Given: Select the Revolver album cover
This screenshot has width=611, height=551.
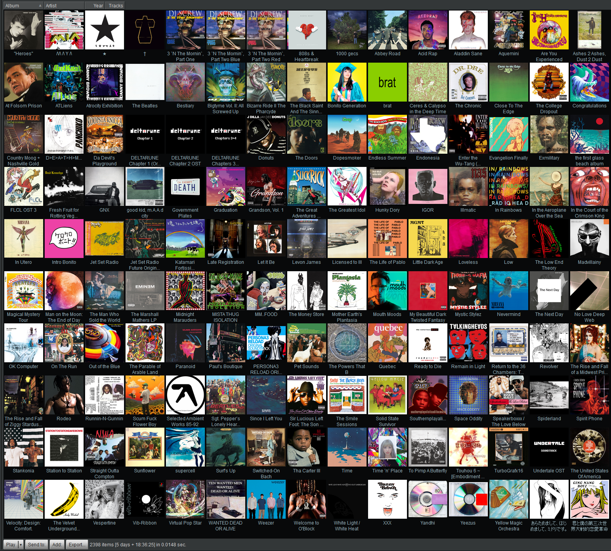Looking at the screenshot, I should [549, 343].
